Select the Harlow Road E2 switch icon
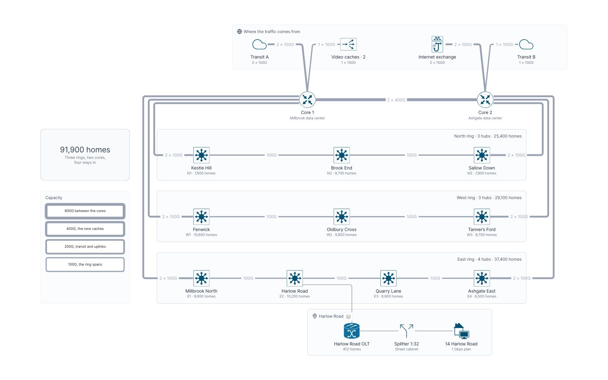The height and width of the screenshot is (380, 608). 295,278
